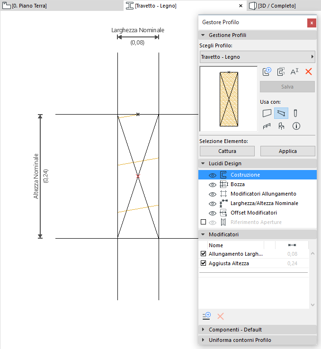The height and width of the screenshot is (349, 321).
Task: Uncheck the Allungamento Largh... modifier
Action: click(x=203, y=253)
